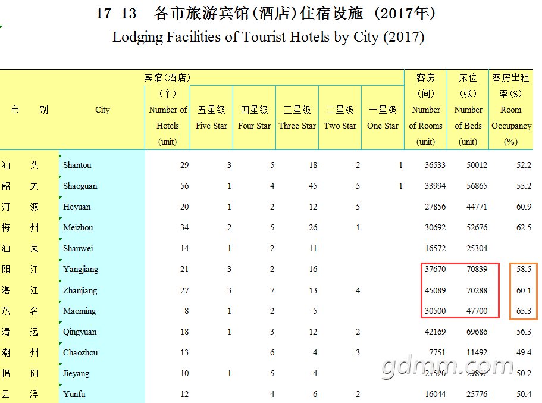The width and height of the screenshot is (542, 403).
Task: Select the Jieyang city cell
Action: [102, 373]
